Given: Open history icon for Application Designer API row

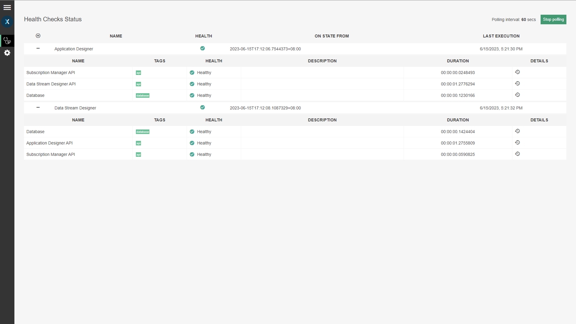Looking at the screenshot, I should pos(517,142).
